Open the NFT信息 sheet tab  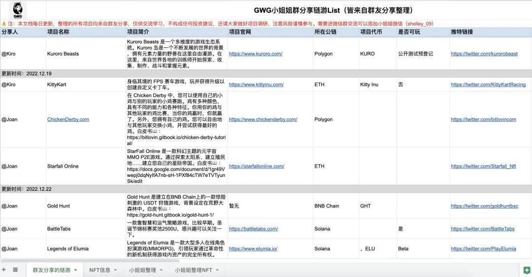[x=100, y=270]
